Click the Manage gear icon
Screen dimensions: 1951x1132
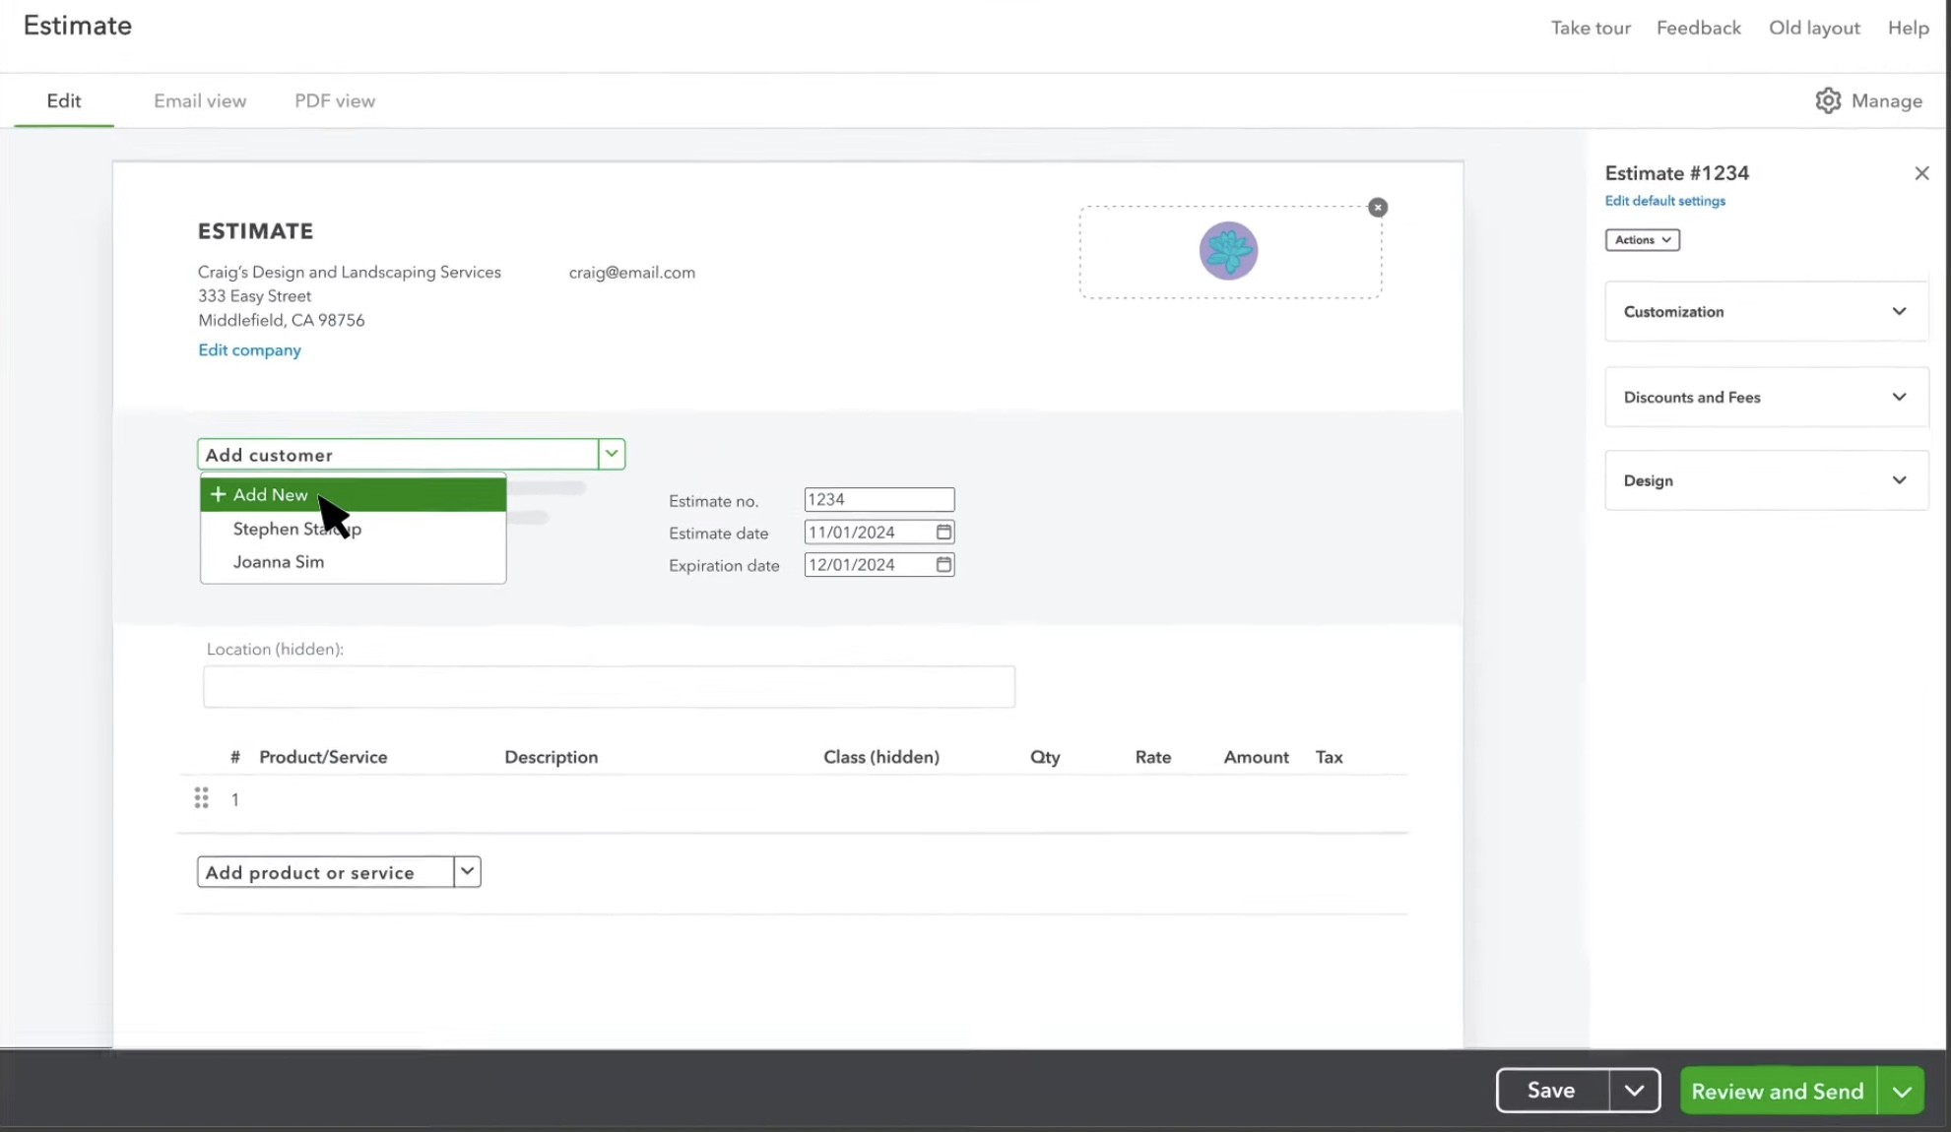click(1828, 100)
